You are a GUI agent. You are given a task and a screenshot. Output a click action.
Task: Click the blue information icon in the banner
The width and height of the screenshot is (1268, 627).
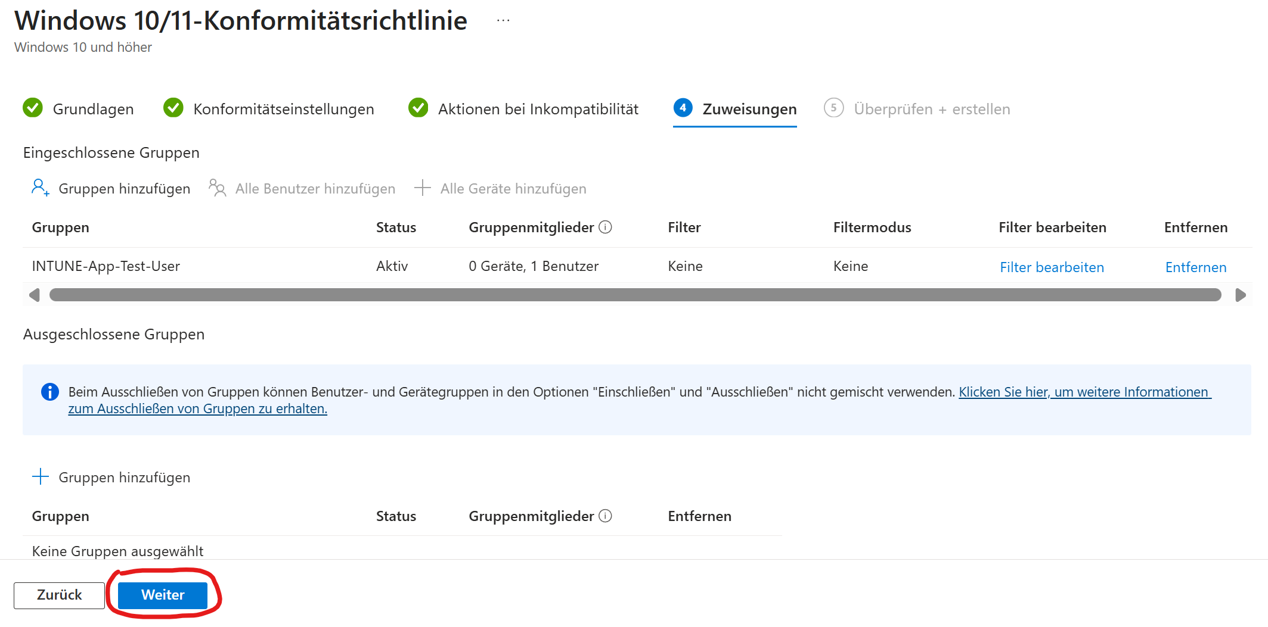coord(49,392)
